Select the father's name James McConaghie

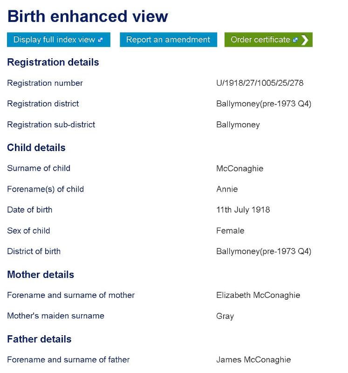(253, 359)
